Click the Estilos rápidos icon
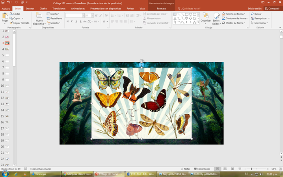The width and height of the screenshot is (283, 177). [216, 16]
